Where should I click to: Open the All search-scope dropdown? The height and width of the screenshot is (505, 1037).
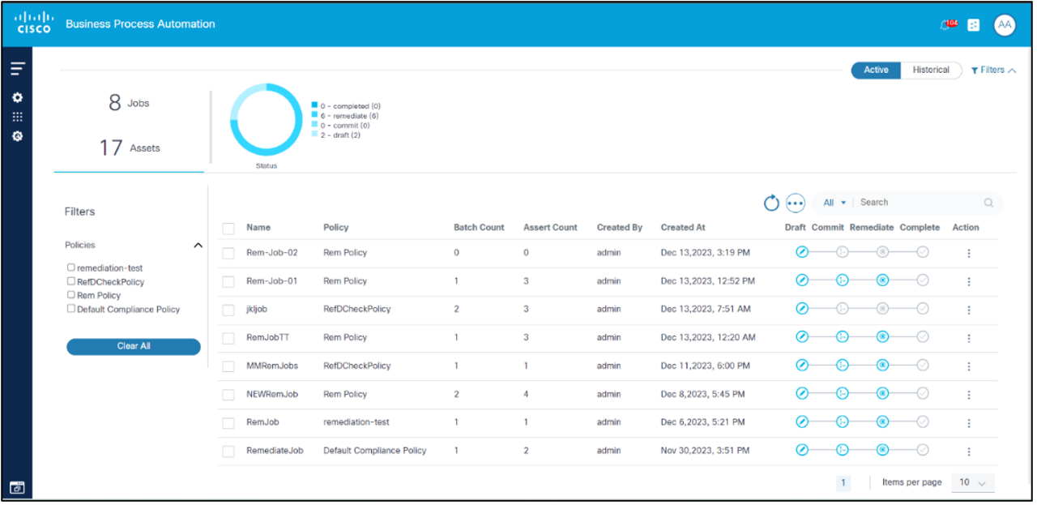(834, 203)
